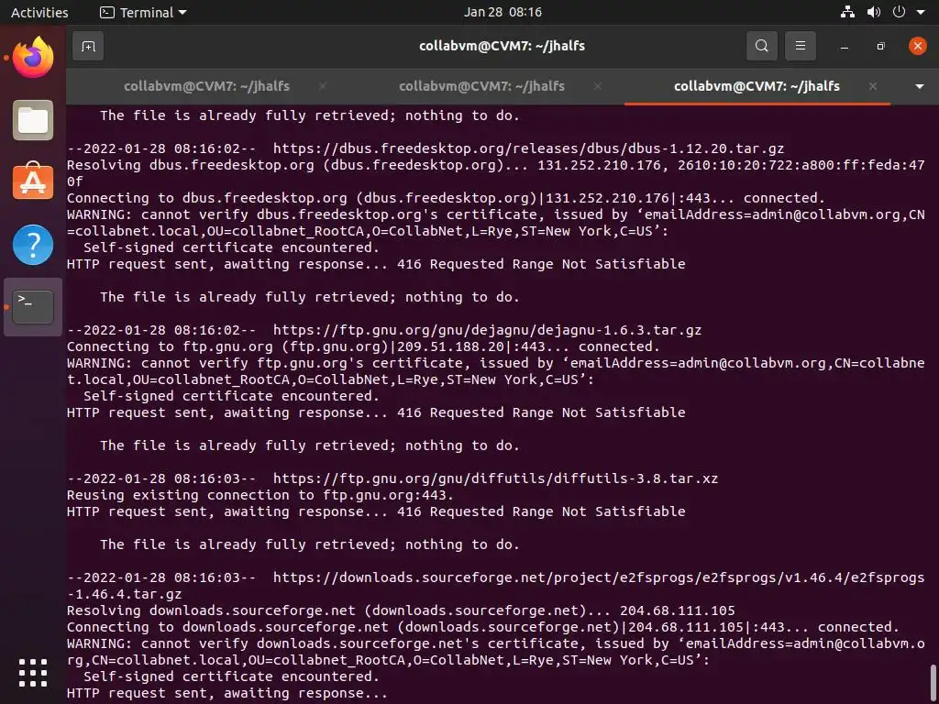Click the dejagnu-1.6.3.tar.gz URL
939x704 pixels.
488,330
